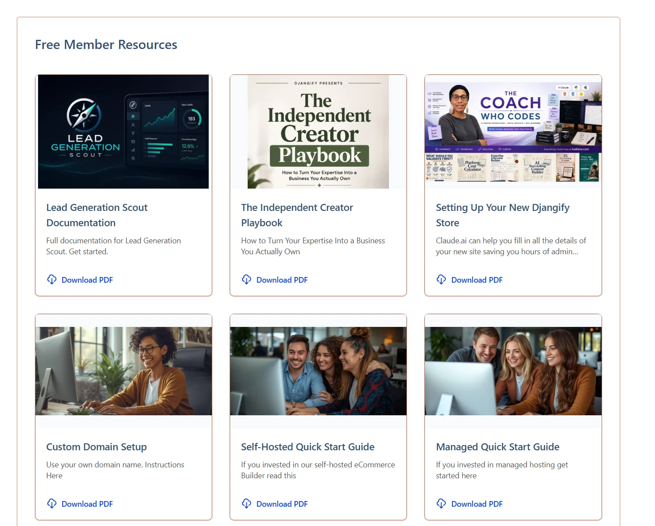This screenshot has height=526, width=655.
Task: Click download icon under Self-Hosted Quick Start Guide
Action: (x=246, y=504)
